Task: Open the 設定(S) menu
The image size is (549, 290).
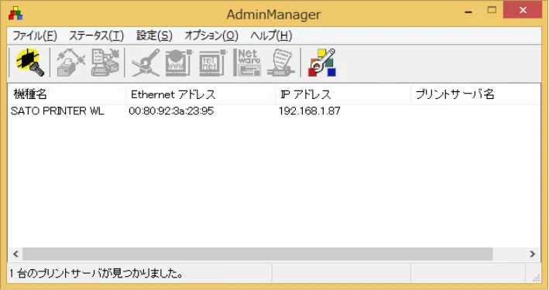Action: tap(154, 36)
